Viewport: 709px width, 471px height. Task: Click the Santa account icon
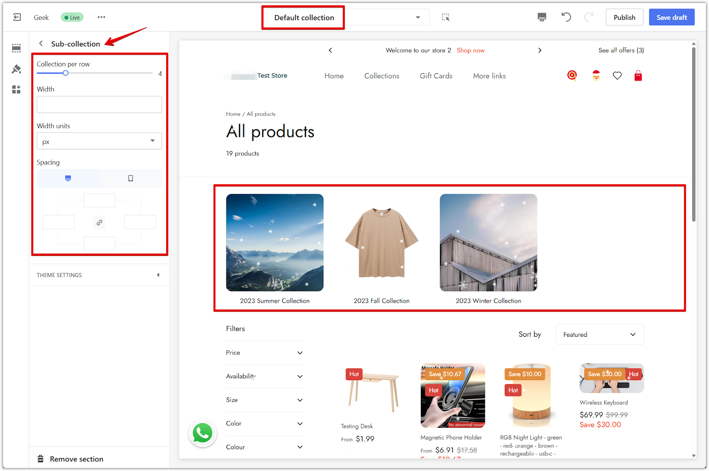pyautogui.click(x=596, y=75)
